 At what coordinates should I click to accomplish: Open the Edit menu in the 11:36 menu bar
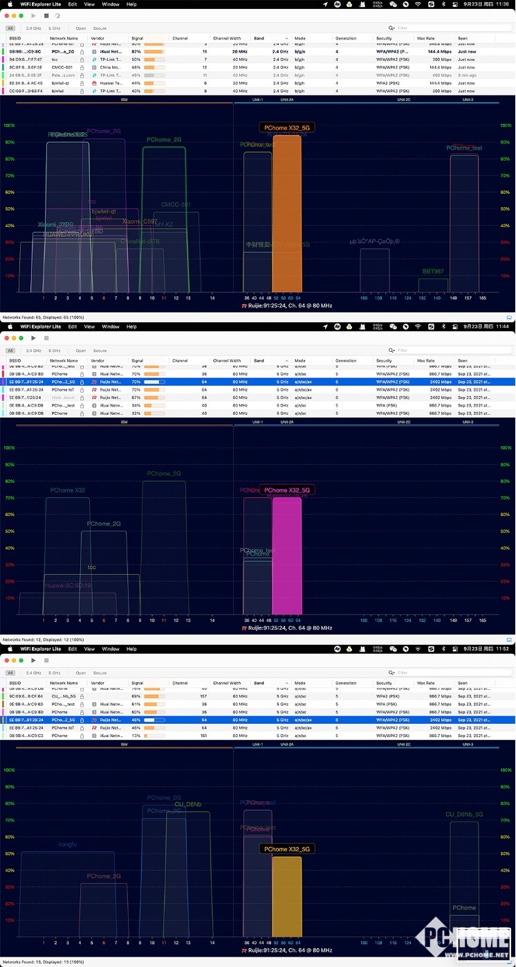click(72, 4)
